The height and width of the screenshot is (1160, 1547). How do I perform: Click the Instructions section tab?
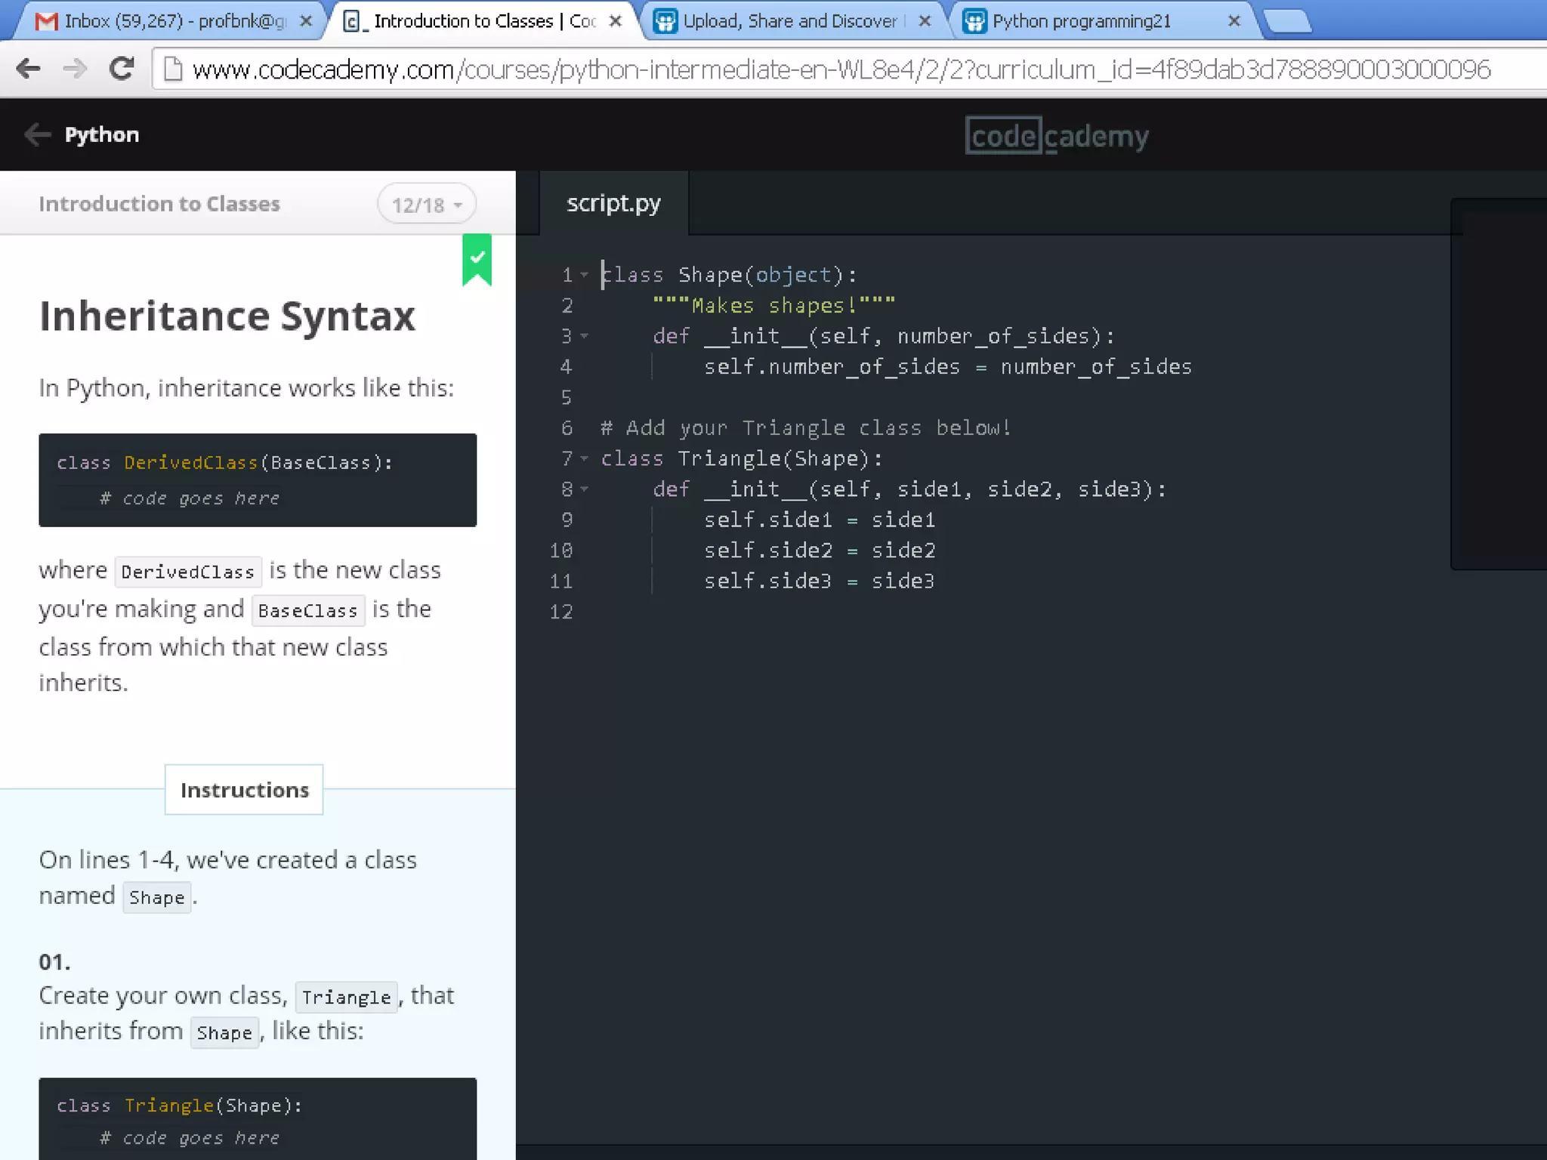(244, 790)
